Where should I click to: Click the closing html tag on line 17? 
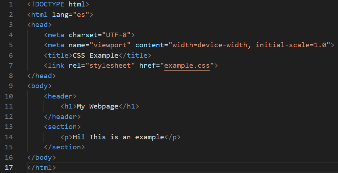tap(42, 167)
